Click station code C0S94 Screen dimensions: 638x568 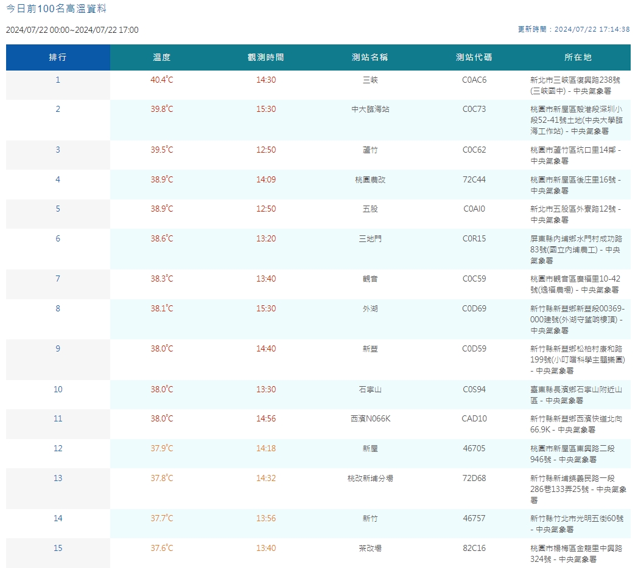tap(474, 389)
